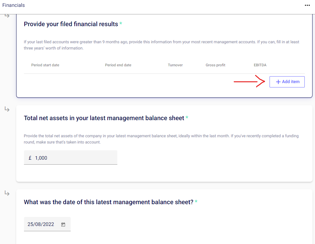Click branch arrow beside filed financial results card
Viewport: 315px width, 244px height.
(x=7, y=16)
